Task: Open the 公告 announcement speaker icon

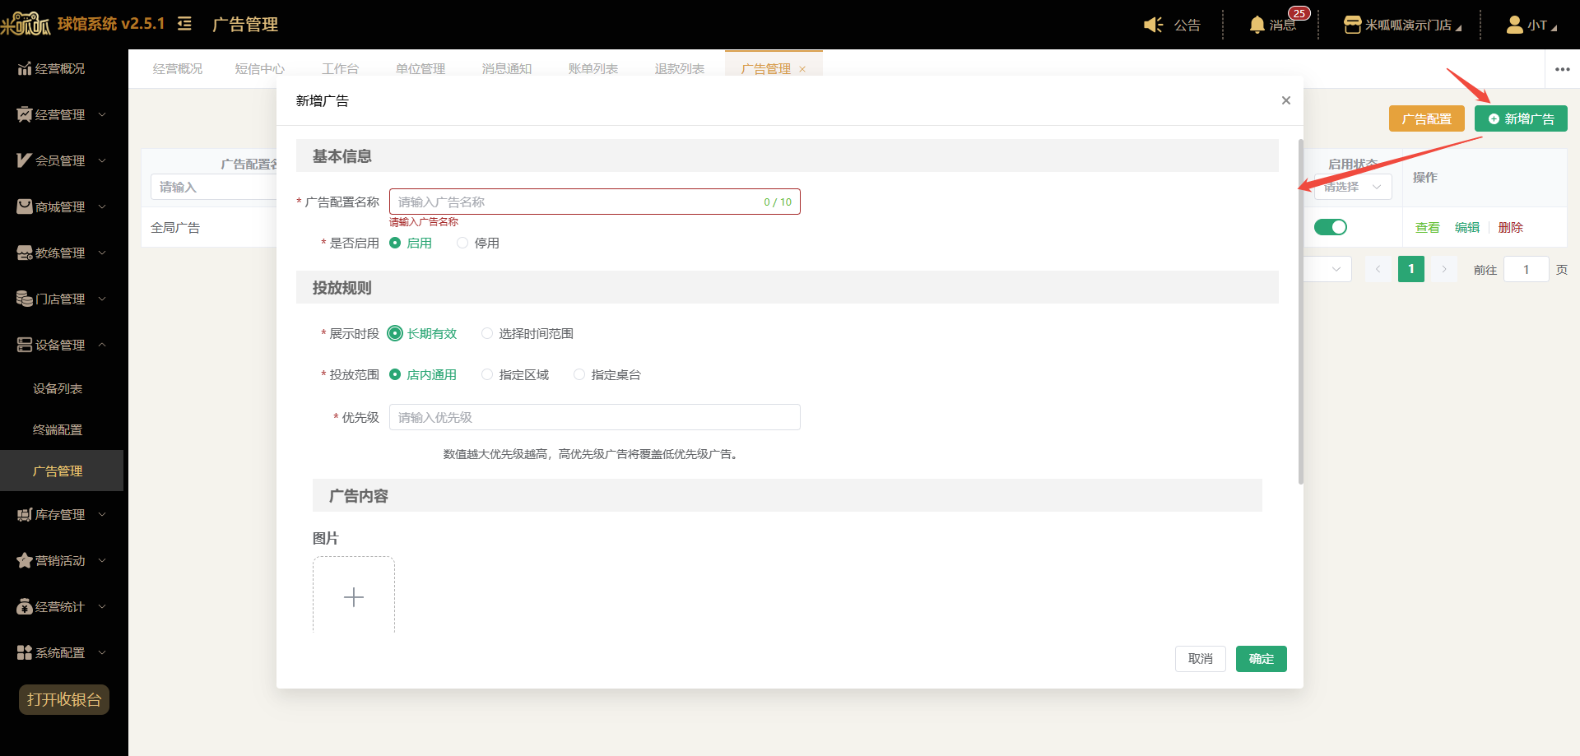Action: click(1154, 25)
